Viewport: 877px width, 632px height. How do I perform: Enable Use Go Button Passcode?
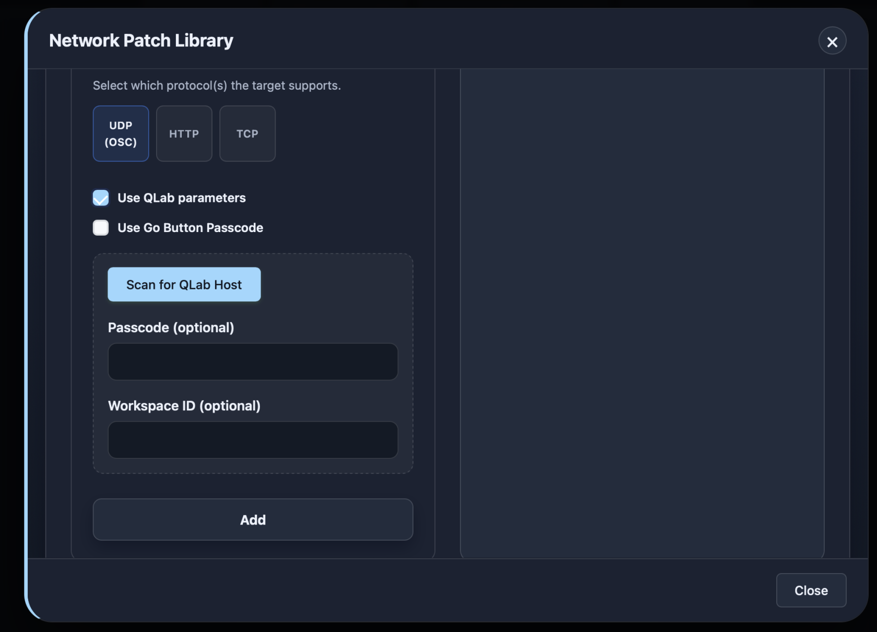click(101, 228)
